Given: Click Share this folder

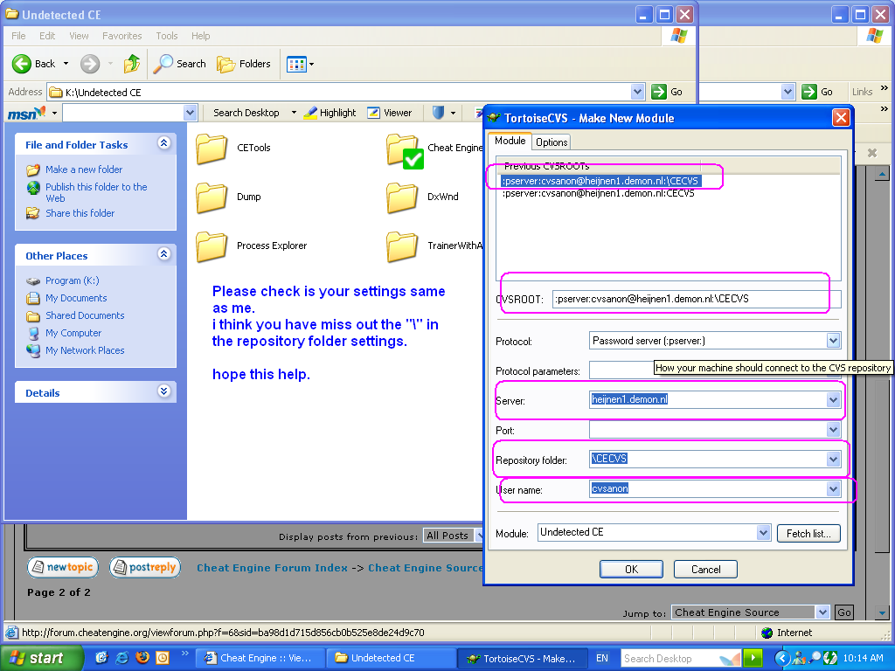Looking at the screenshot, I should pos(80,213).
